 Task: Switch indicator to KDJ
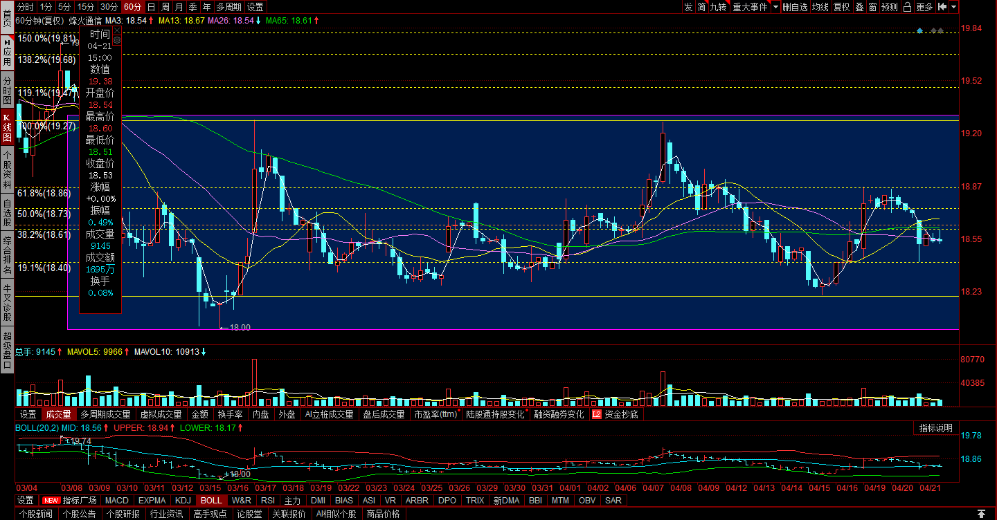click(183, 500)
